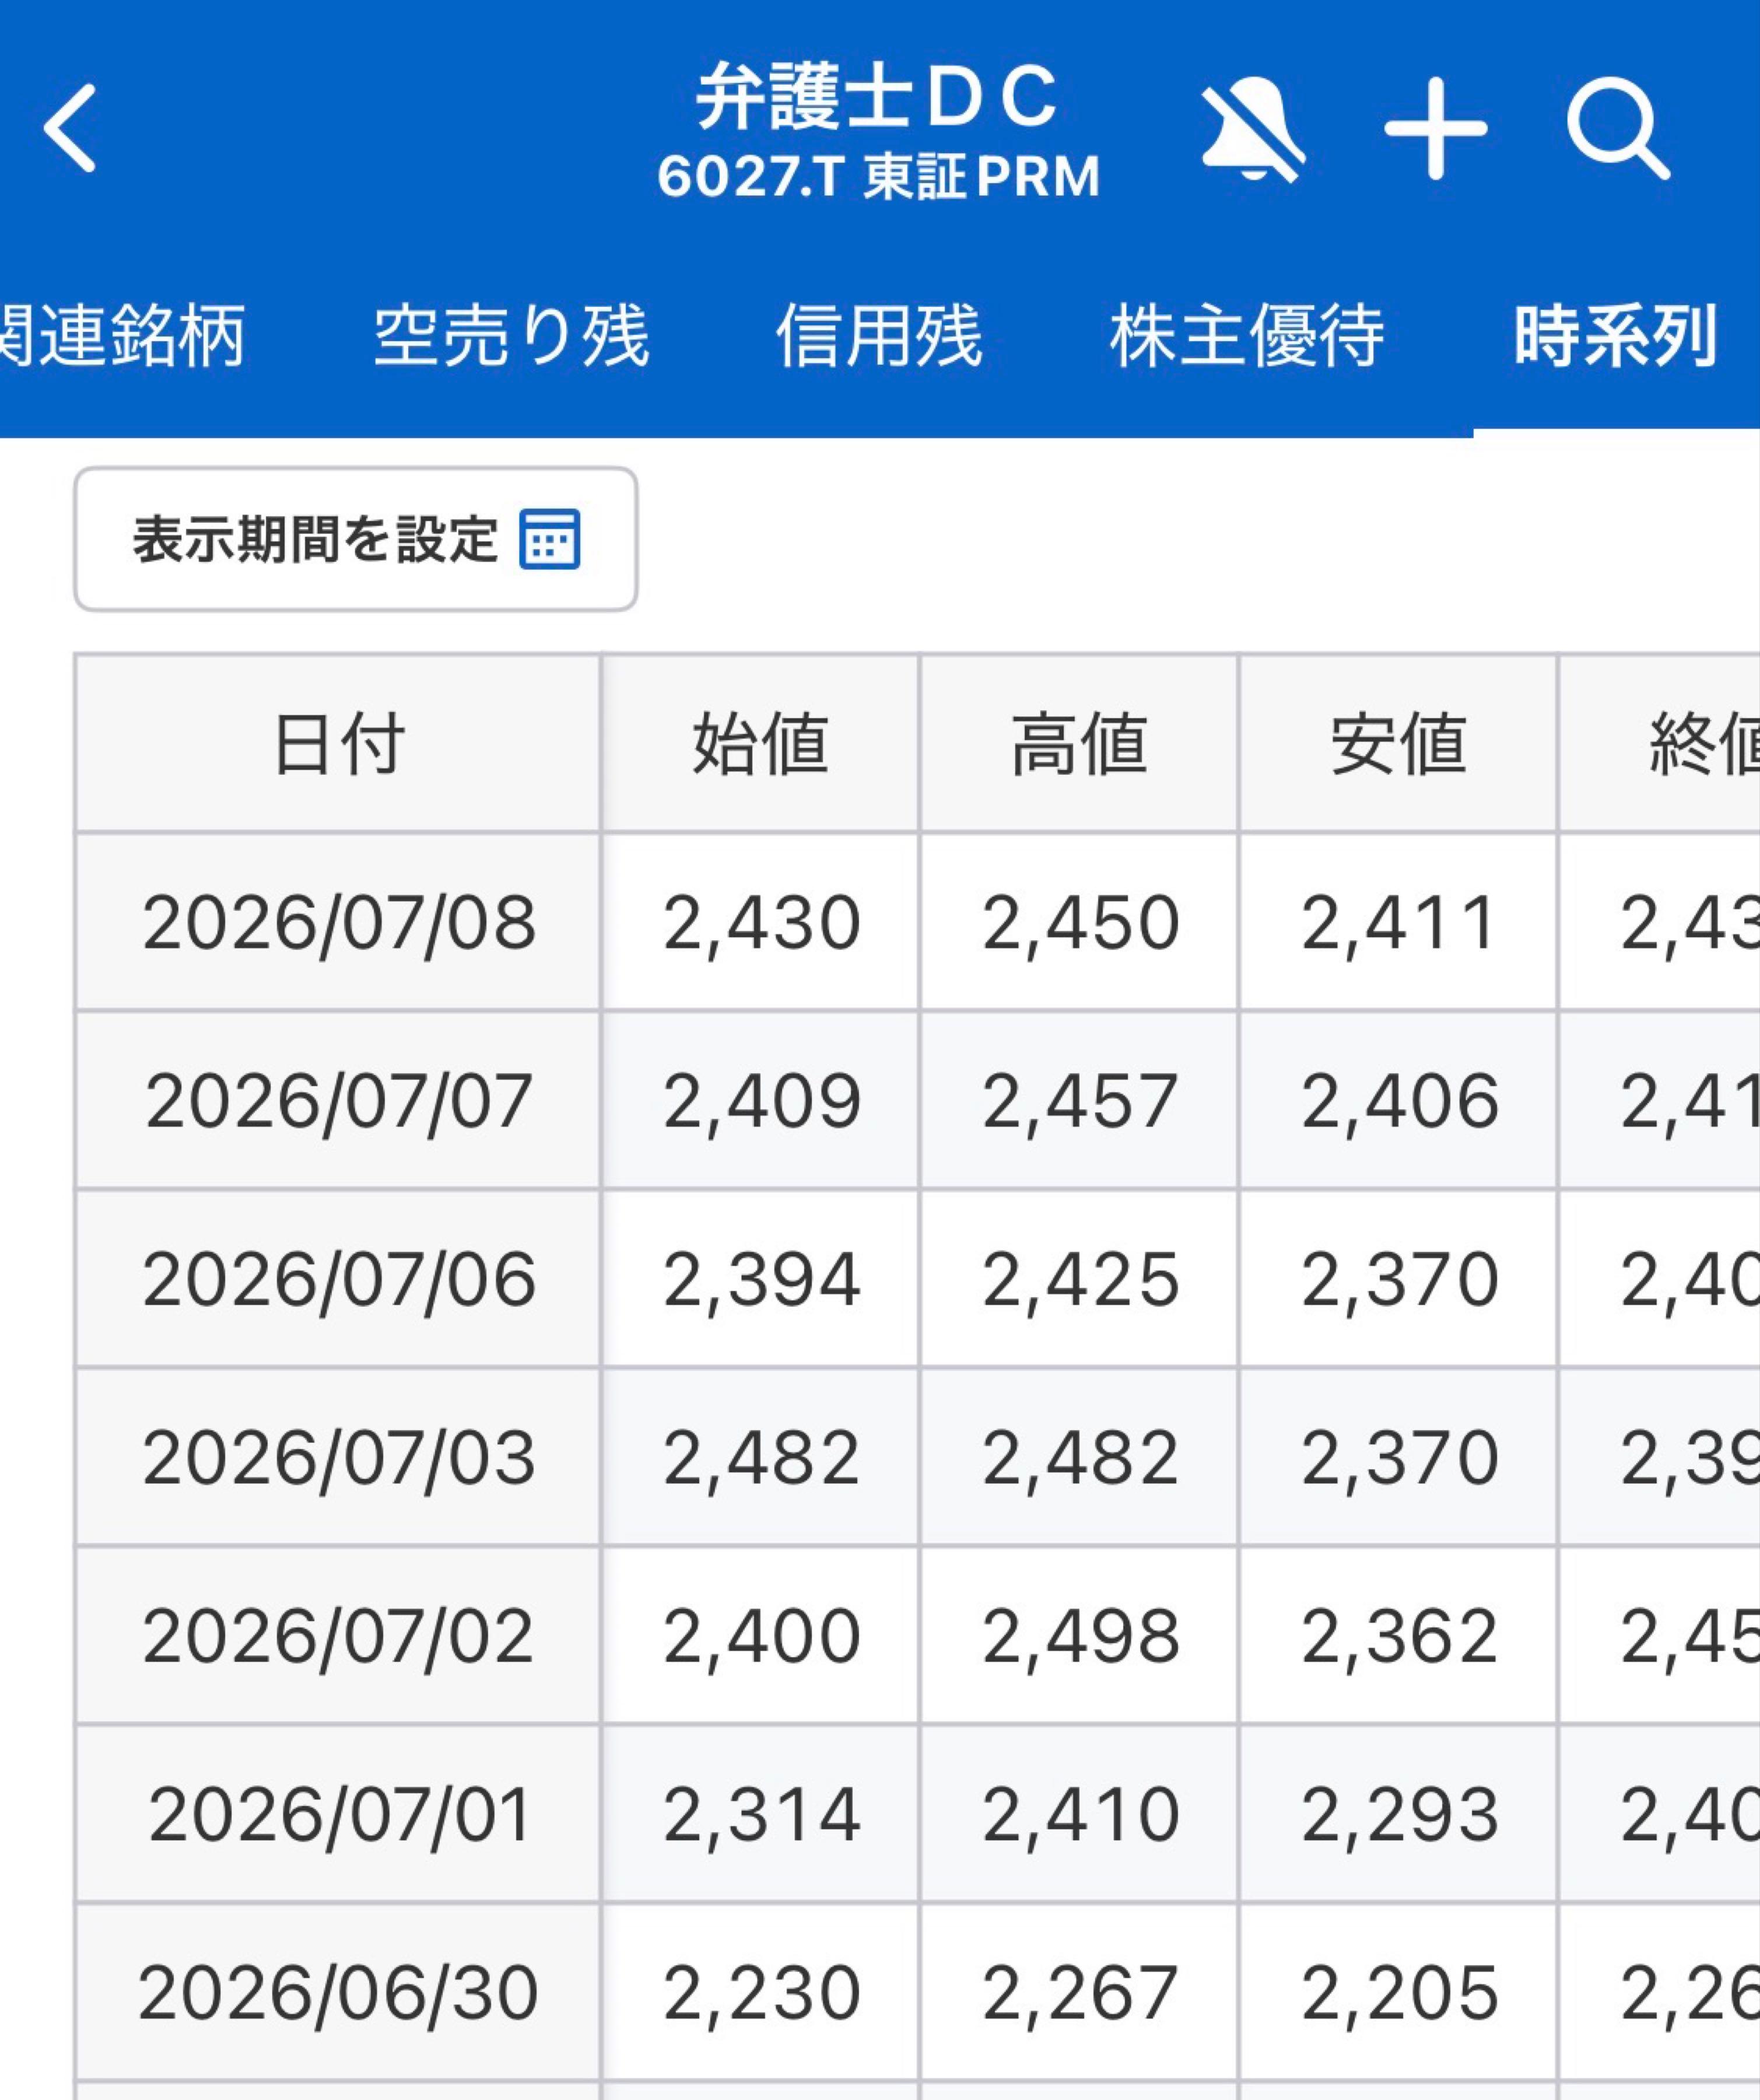
Task: Click low price 2,370 on 07/06
Action: coord(1398,1279)
